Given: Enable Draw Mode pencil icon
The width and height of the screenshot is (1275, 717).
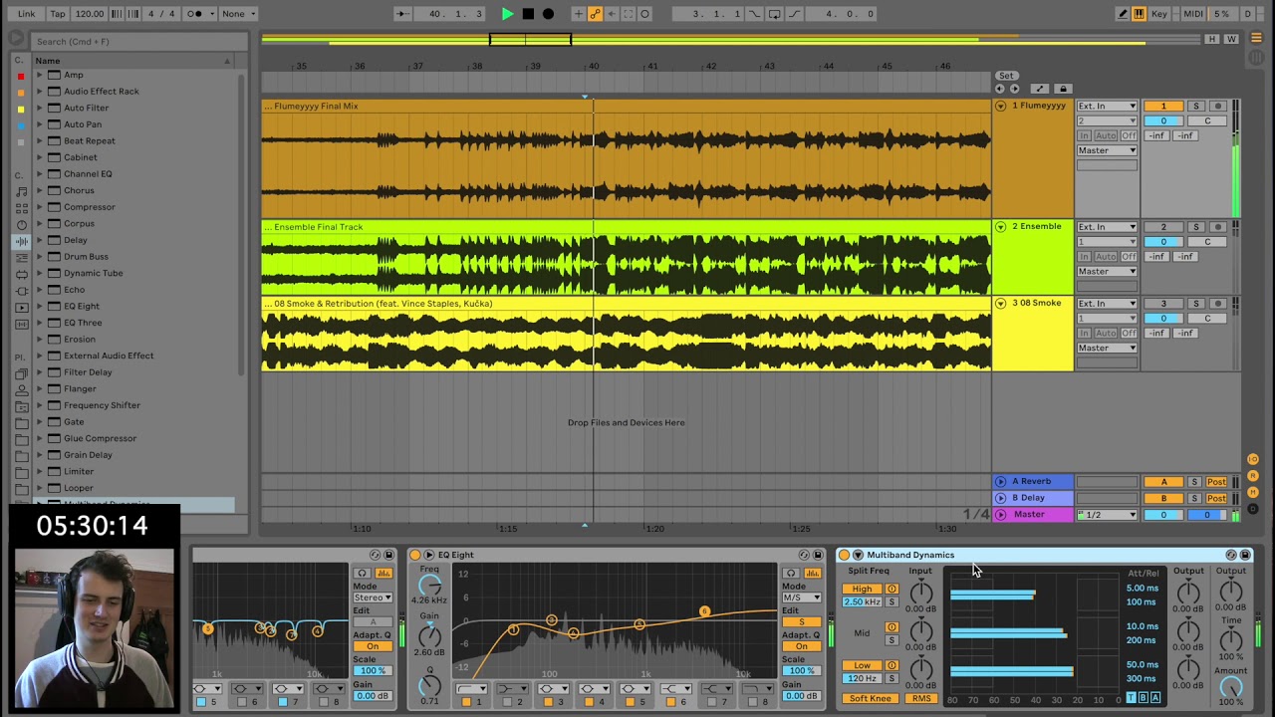Looking at the screenshot, I should [1123, 14].
